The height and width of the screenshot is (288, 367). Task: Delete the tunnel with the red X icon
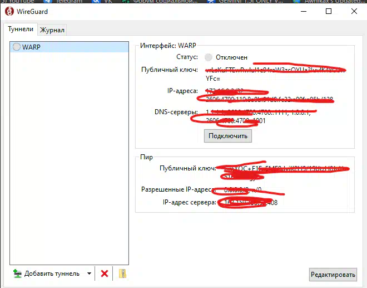pos(105,274)
